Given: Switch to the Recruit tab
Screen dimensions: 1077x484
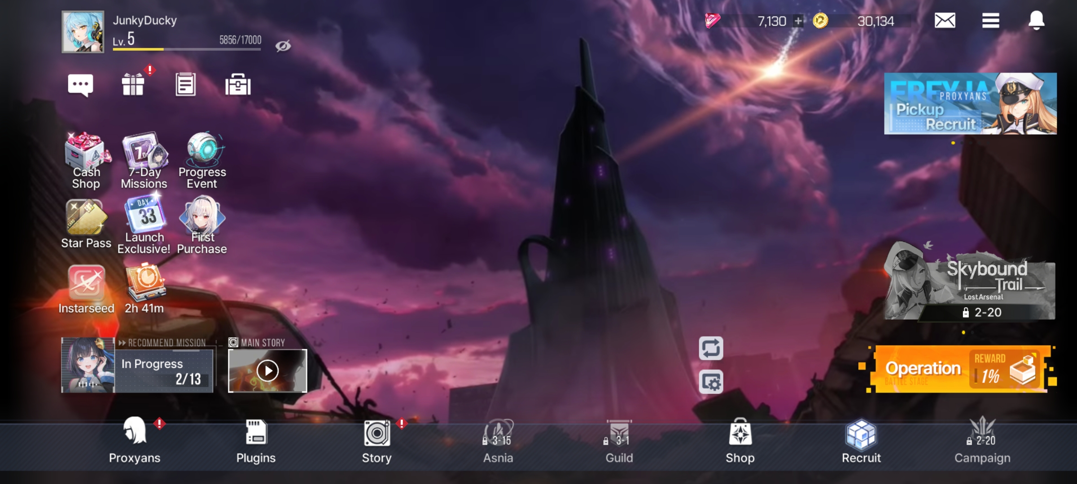Looking at the screenshot, I should pyautogui.click(x=861, y=441).
